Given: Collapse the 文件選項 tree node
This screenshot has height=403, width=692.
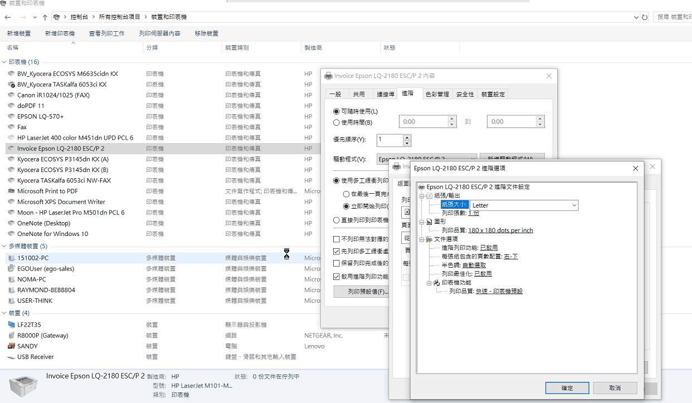Looking at the screenshot, I should [422, 239].
